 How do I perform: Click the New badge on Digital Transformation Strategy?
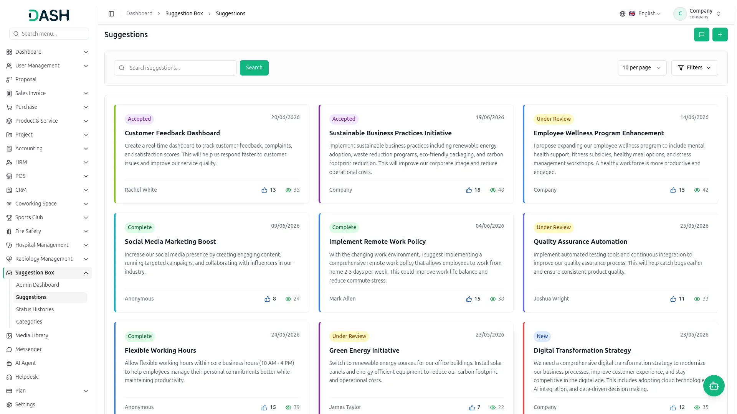pyautogui.click(x=542, y=337)
